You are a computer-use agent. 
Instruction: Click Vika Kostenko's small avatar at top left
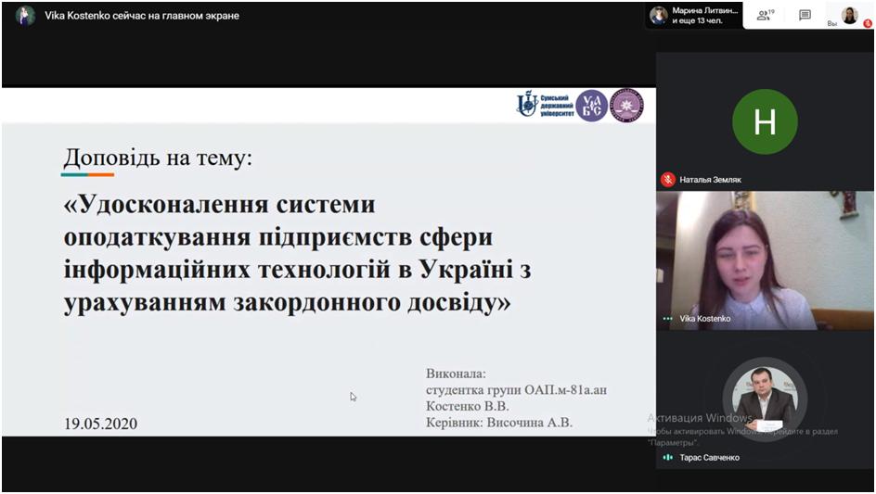pyautogui.click(x=26, y=15)
